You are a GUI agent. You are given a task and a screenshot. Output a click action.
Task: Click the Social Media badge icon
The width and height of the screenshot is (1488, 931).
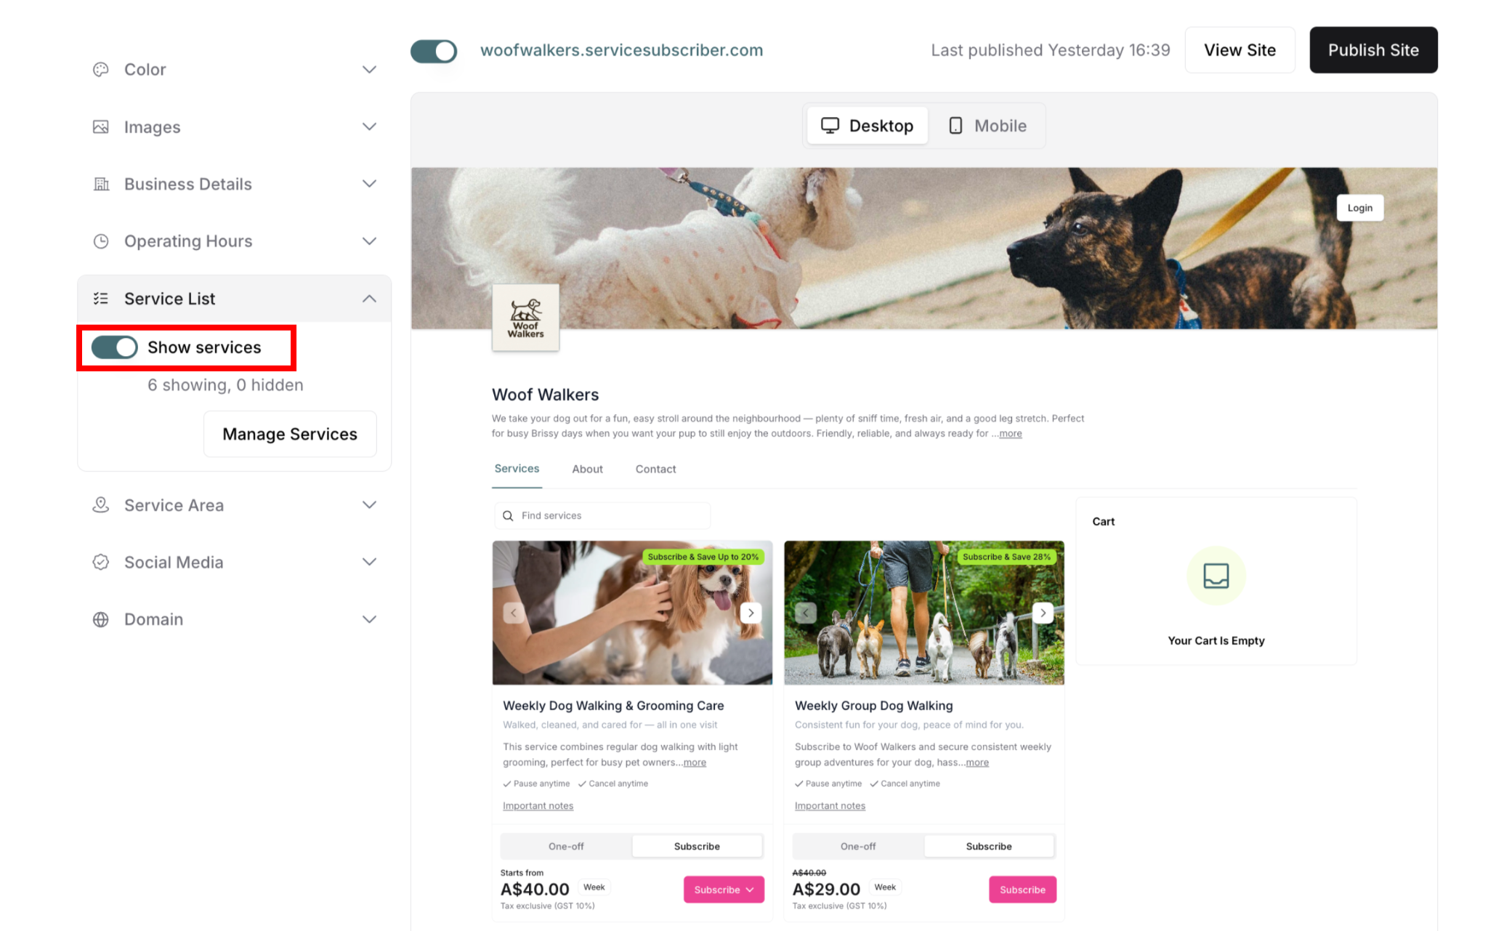101,563
